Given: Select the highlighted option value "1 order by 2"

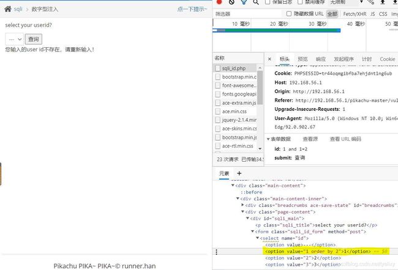Looking at the screenshot, I should click(x=318, y=252).
